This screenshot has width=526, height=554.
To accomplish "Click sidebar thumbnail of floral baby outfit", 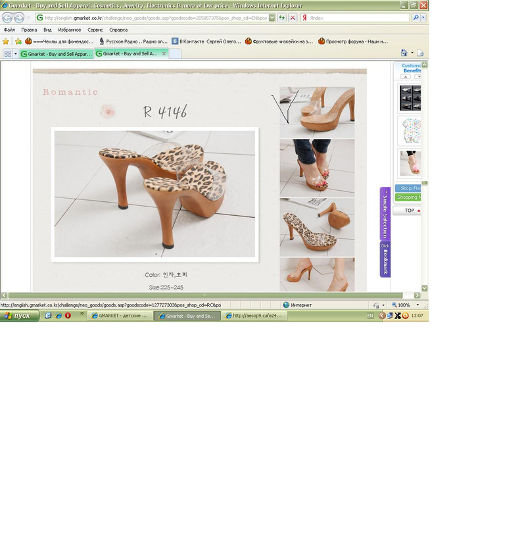I will (410, 131).
